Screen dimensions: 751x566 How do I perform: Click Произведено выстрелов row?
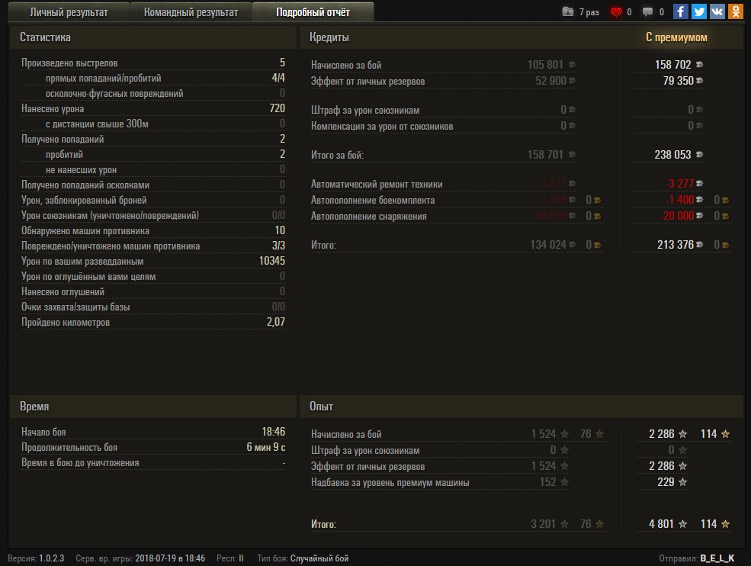pyautogui.click(x=153, y=63)
